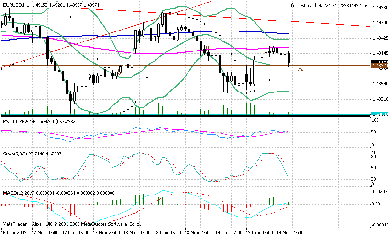Image resolution: width=388 pixels, height=236 pixels.
Task: Click the EURUSD,H1 chart title text
Action: coord(16,5)
